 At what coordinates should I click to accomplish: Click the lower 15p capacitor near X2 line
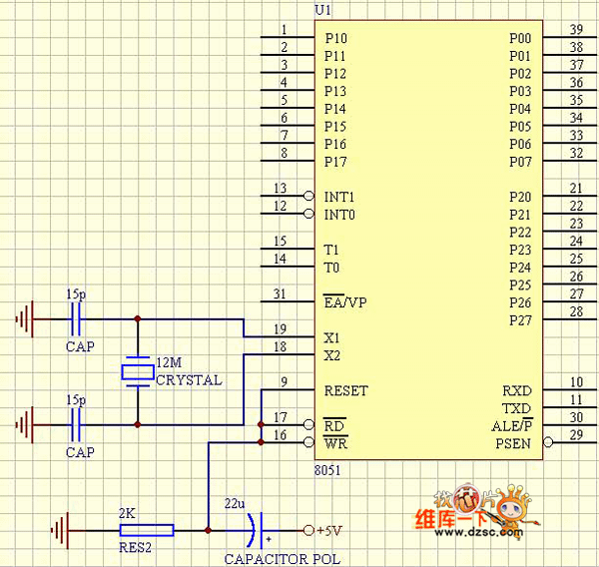coord(77,425)
